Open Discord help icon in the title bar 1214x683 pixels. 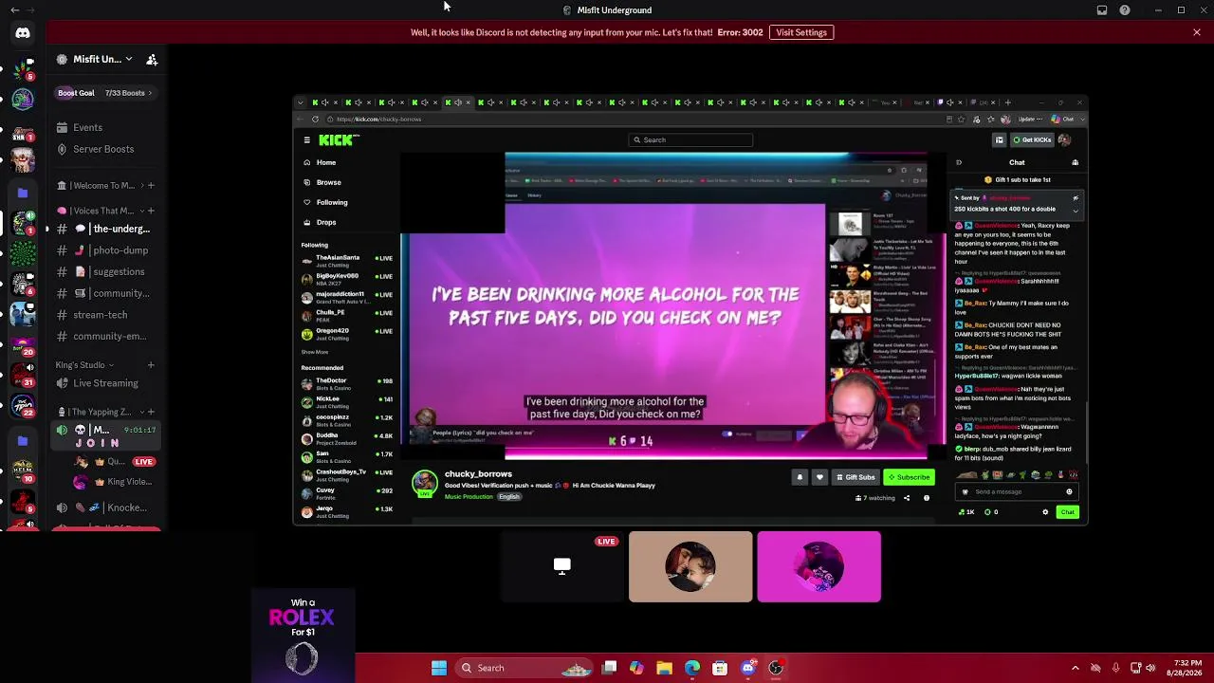coord(1125,10)
